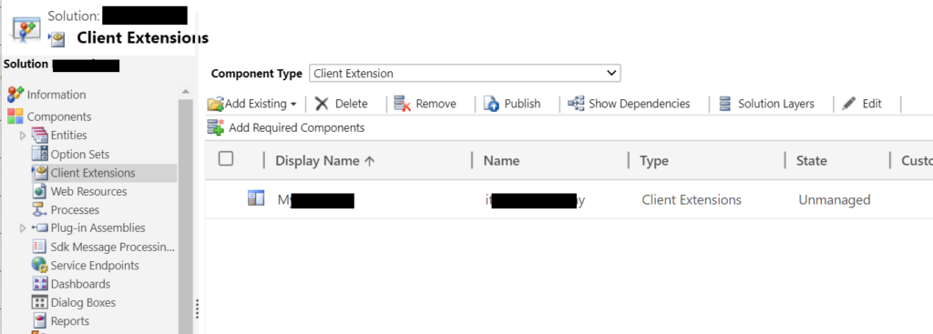Select Web Resources in the sidebar
Viewport: 933px width, 334px height.
click(88, 191)
